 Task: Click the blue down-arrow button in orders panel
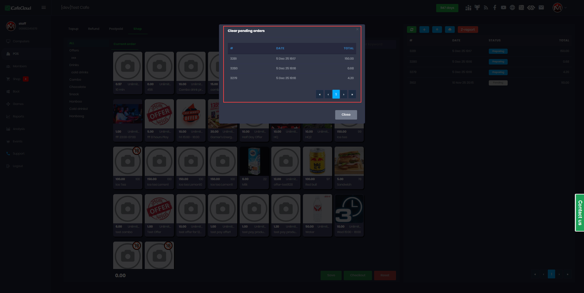[424, 30]
